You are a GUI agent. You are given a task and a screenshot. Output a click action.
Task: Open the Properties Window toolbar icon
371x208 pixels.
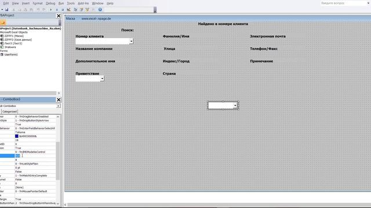pyautogui.click(x=81, y=10)
